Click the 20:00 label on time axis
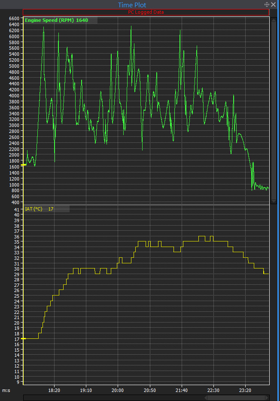 (x=118, y=390)
